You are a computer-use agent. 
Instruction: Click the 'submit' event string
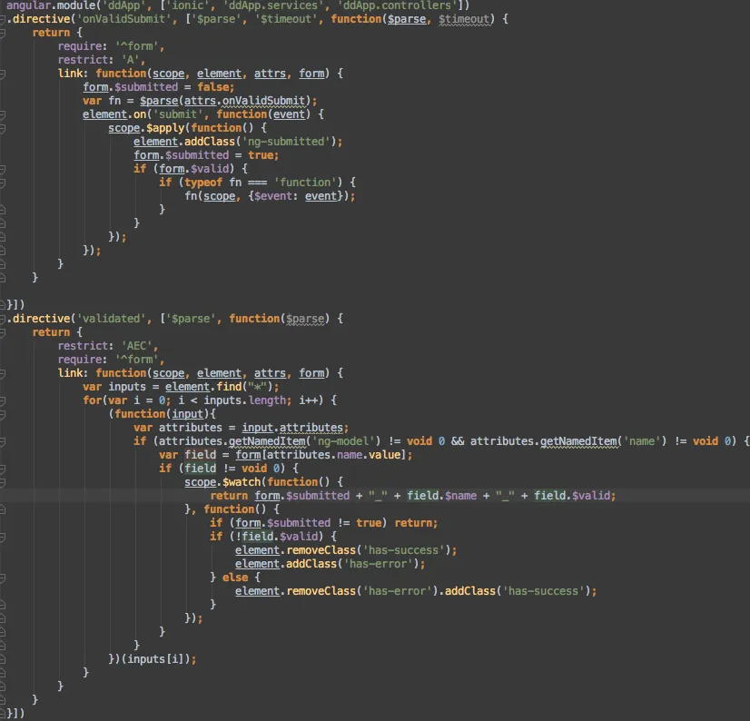[x=177, y=114]
